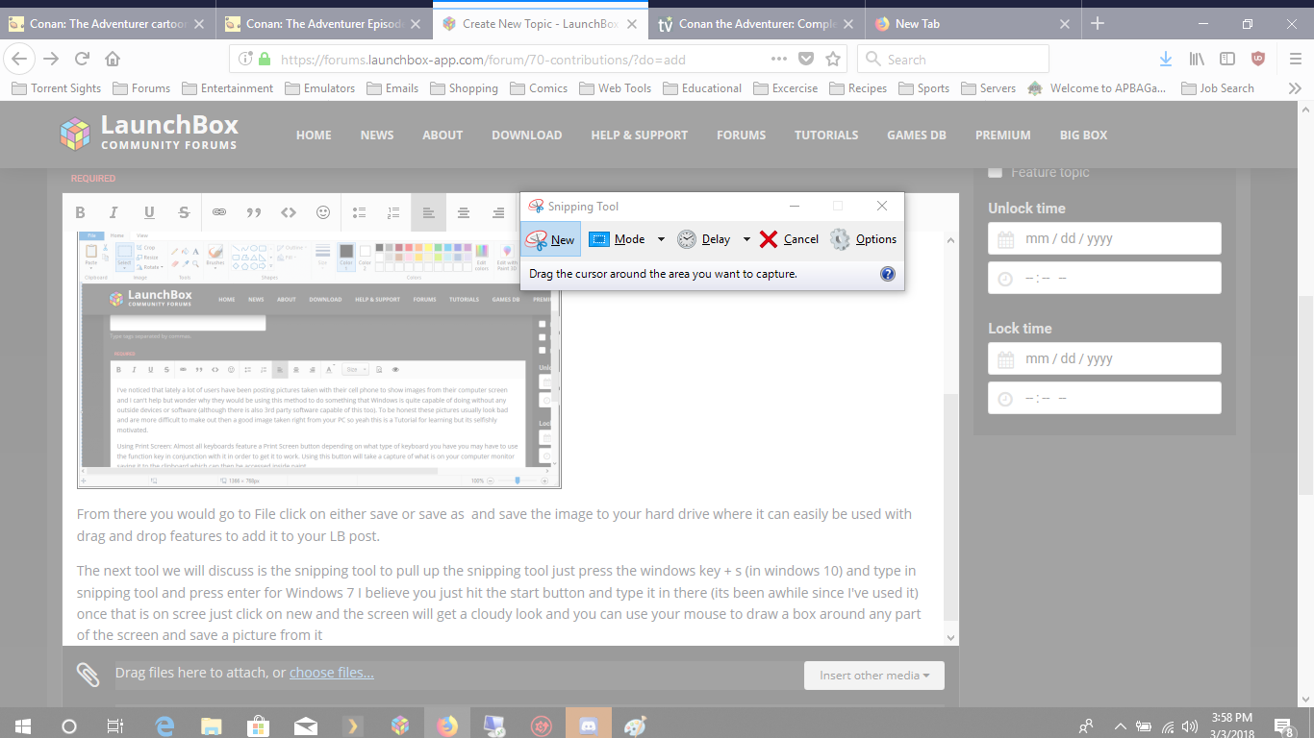Click the insert link icon in the editor

(x=219, y=212)
